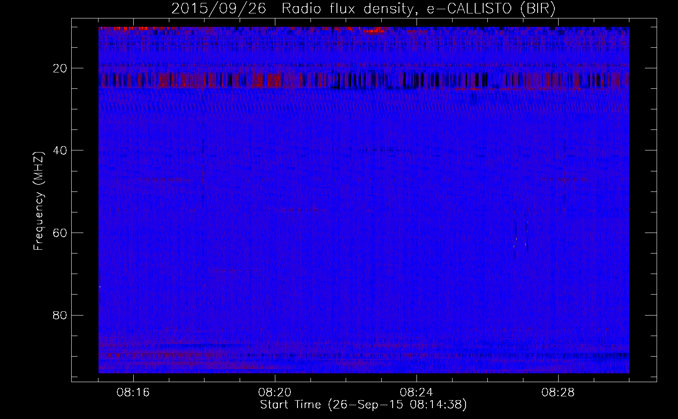678x419 pixels.
Task: Click the 80 MHz frequency tick label
Action: click(60, 315)
